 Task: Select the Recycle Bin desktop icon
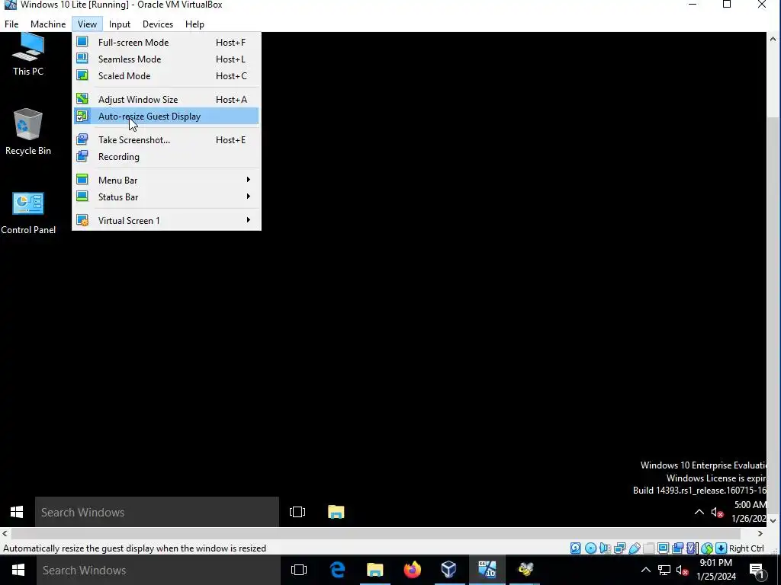point(28,132)
